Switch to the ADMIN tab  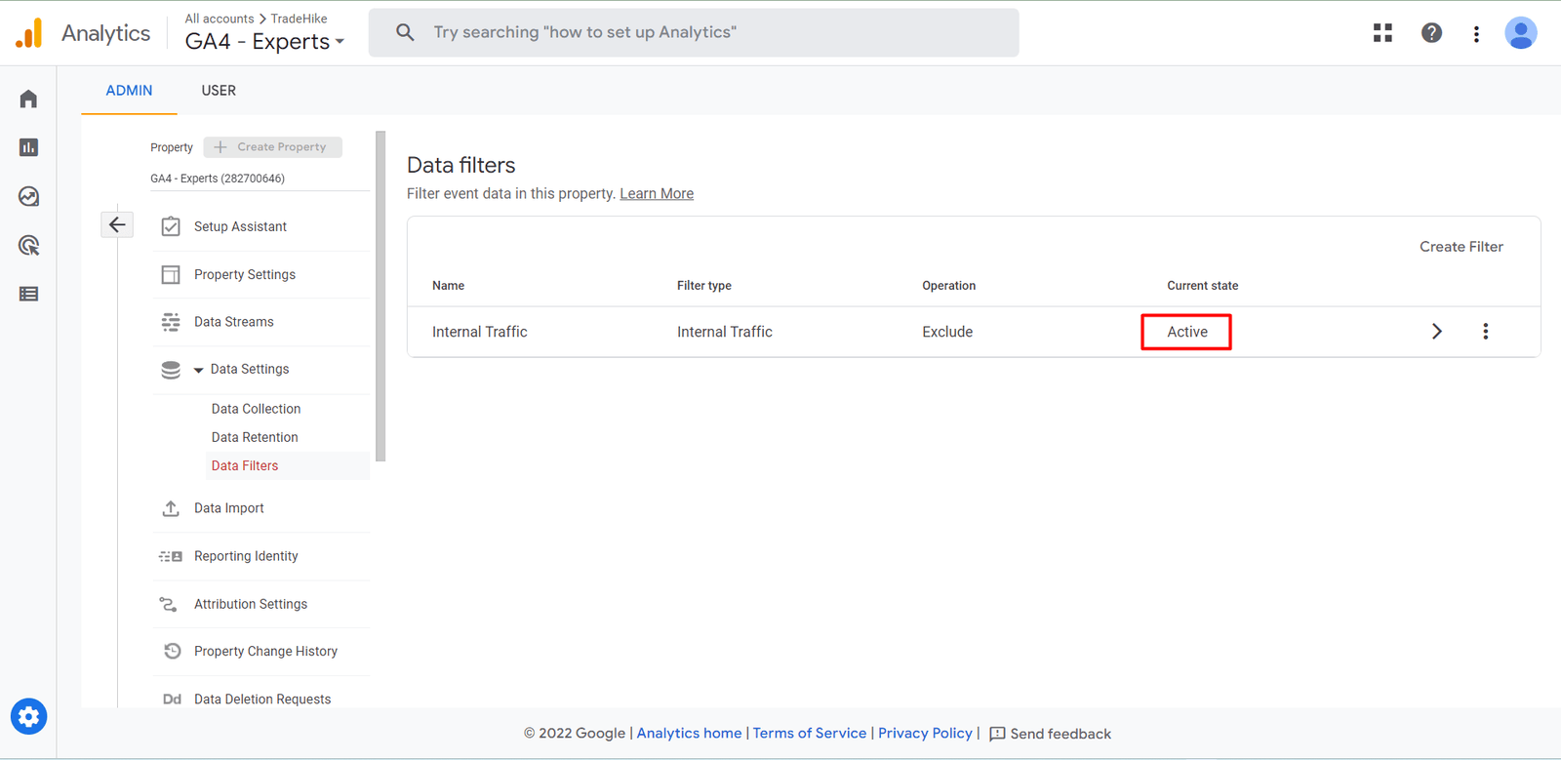pyautogui.click(x=129, y=91)
